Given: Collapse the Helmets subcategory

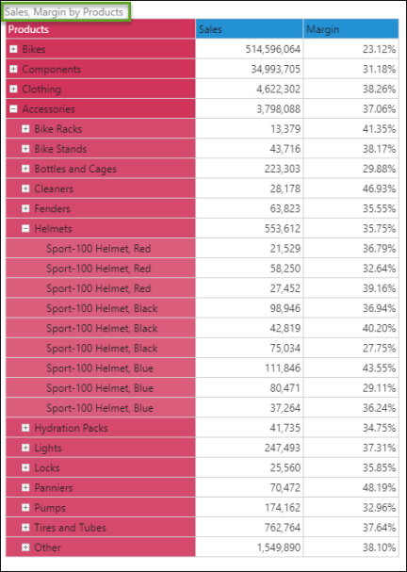Looking at the screenshot, I should [x=25, y=229].
